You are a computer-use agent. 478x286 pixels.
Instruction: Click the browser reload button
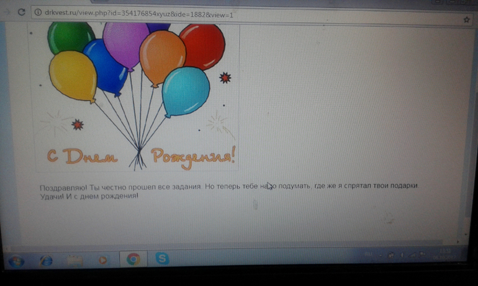(x=21, y=12)
